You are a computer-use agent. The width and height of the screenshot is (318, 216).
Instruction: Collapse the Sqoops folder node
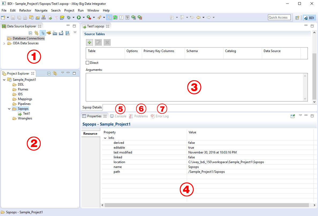(9, 109)
